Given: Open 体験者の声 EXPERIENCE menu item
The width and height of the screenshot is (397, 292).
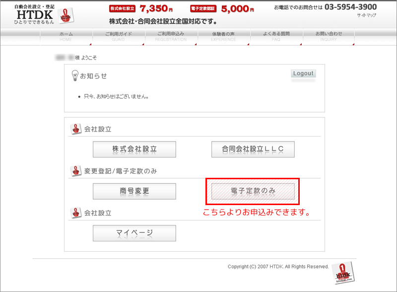Looking at the screenshot, I should point(223,36).
